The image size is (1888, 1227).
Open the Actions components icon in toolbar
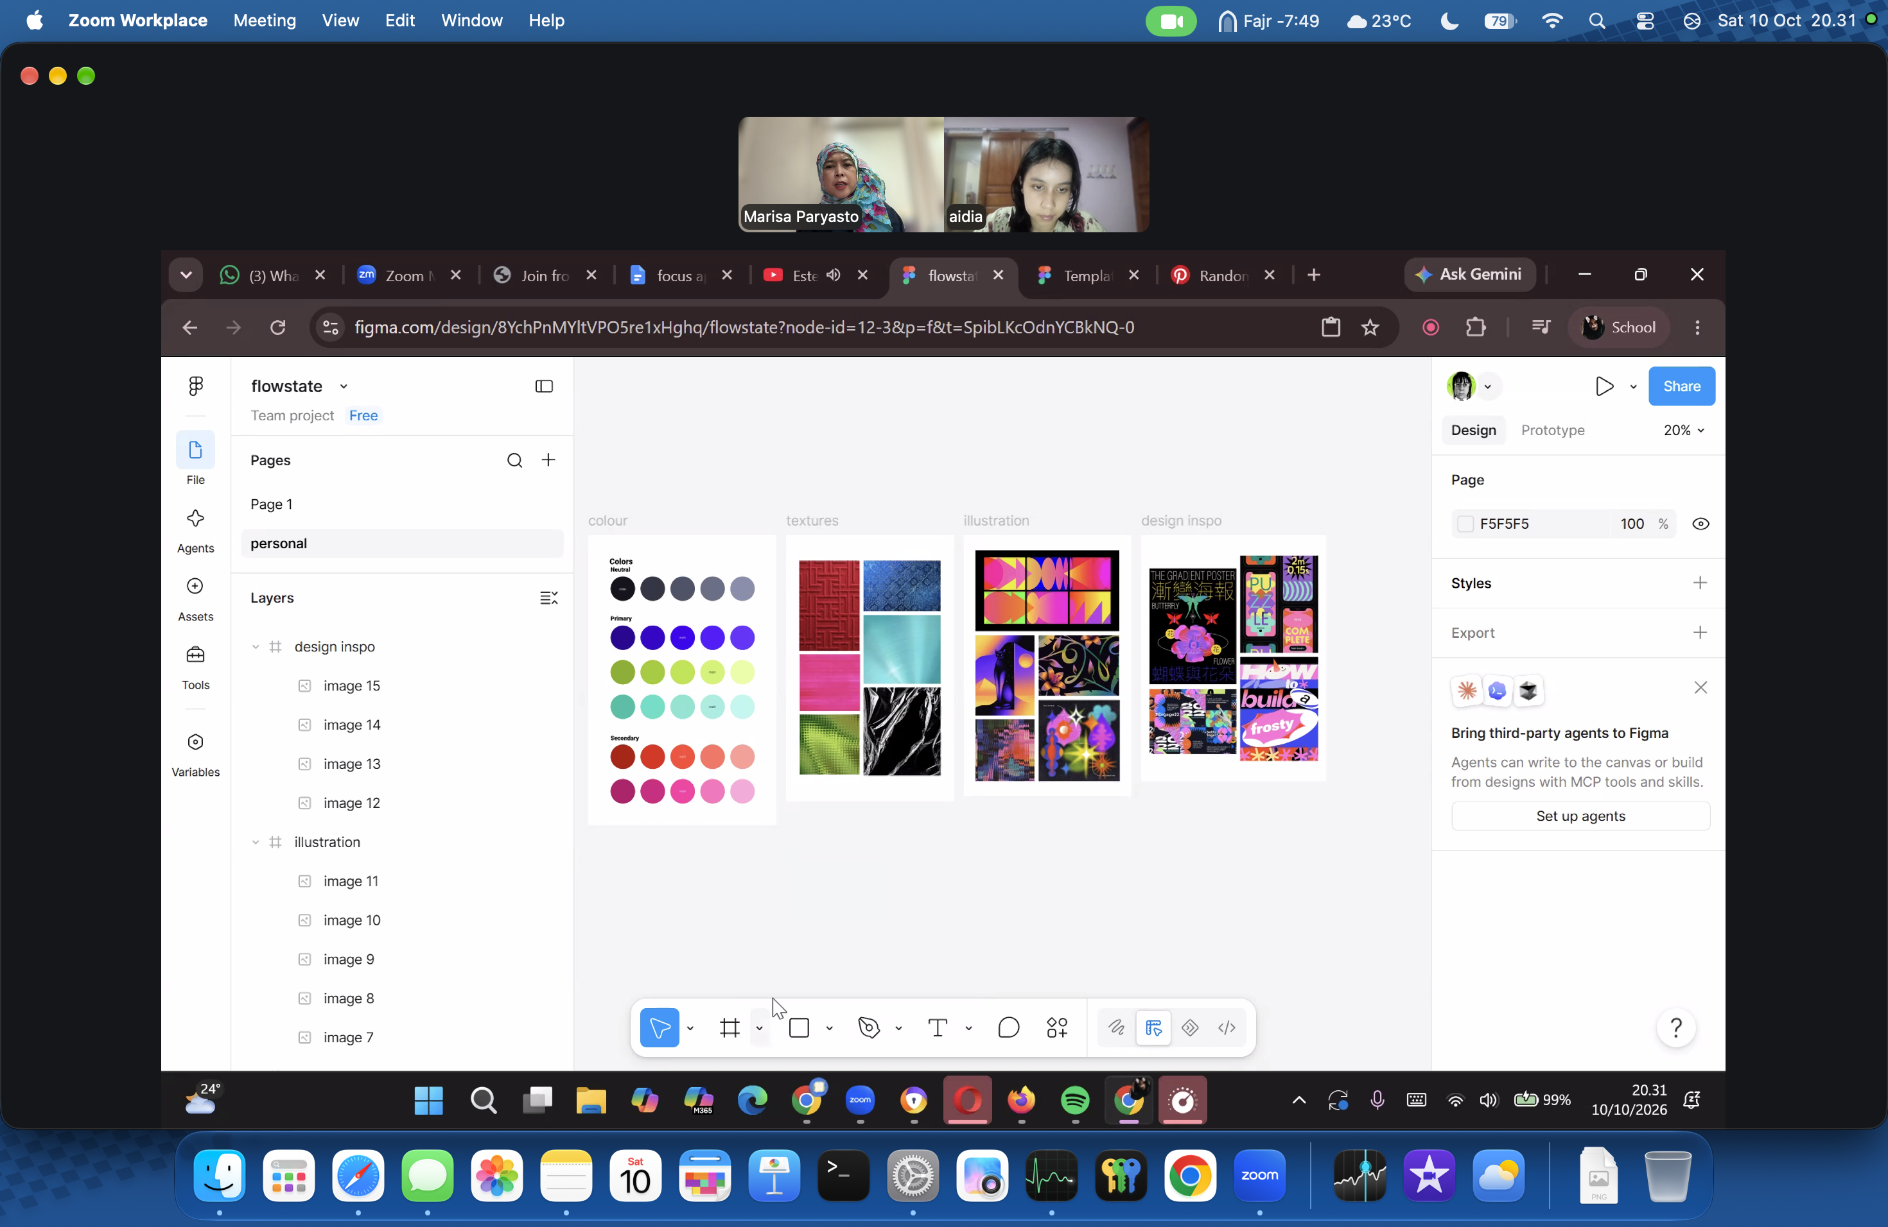1056,1027
